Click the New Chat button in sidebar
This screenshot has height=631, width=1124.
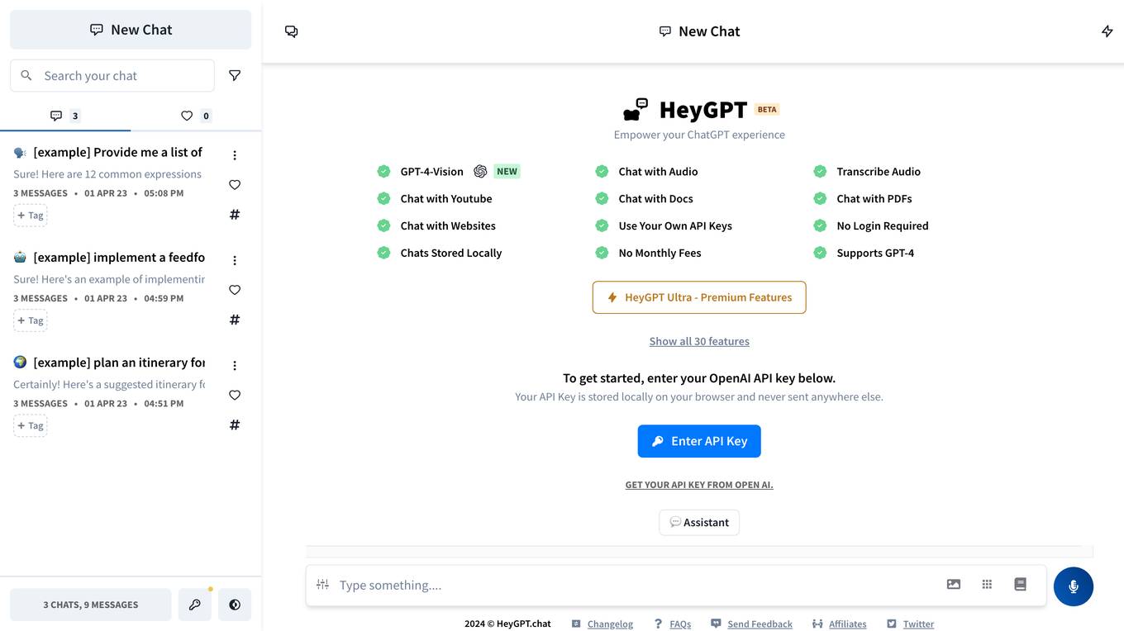click(131, 30)
